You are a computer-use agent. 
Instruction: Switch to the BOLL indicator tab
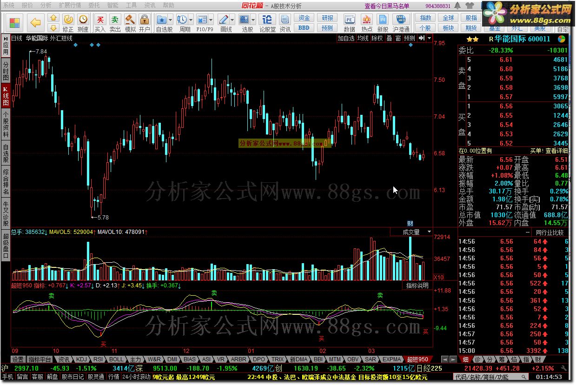coord(116,359)
